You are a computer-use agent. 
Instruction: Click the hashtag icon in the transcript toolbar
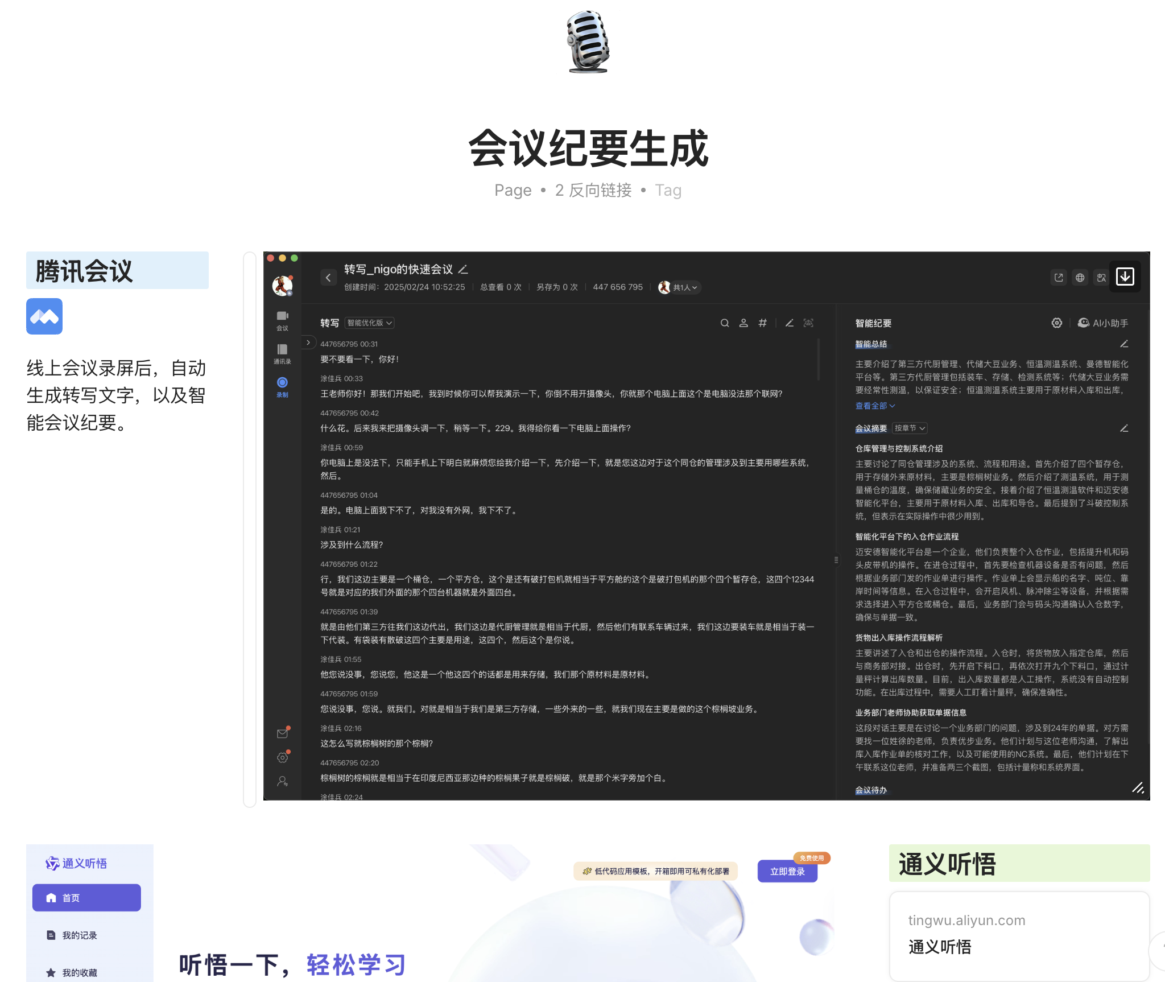(x=763, y=323)
